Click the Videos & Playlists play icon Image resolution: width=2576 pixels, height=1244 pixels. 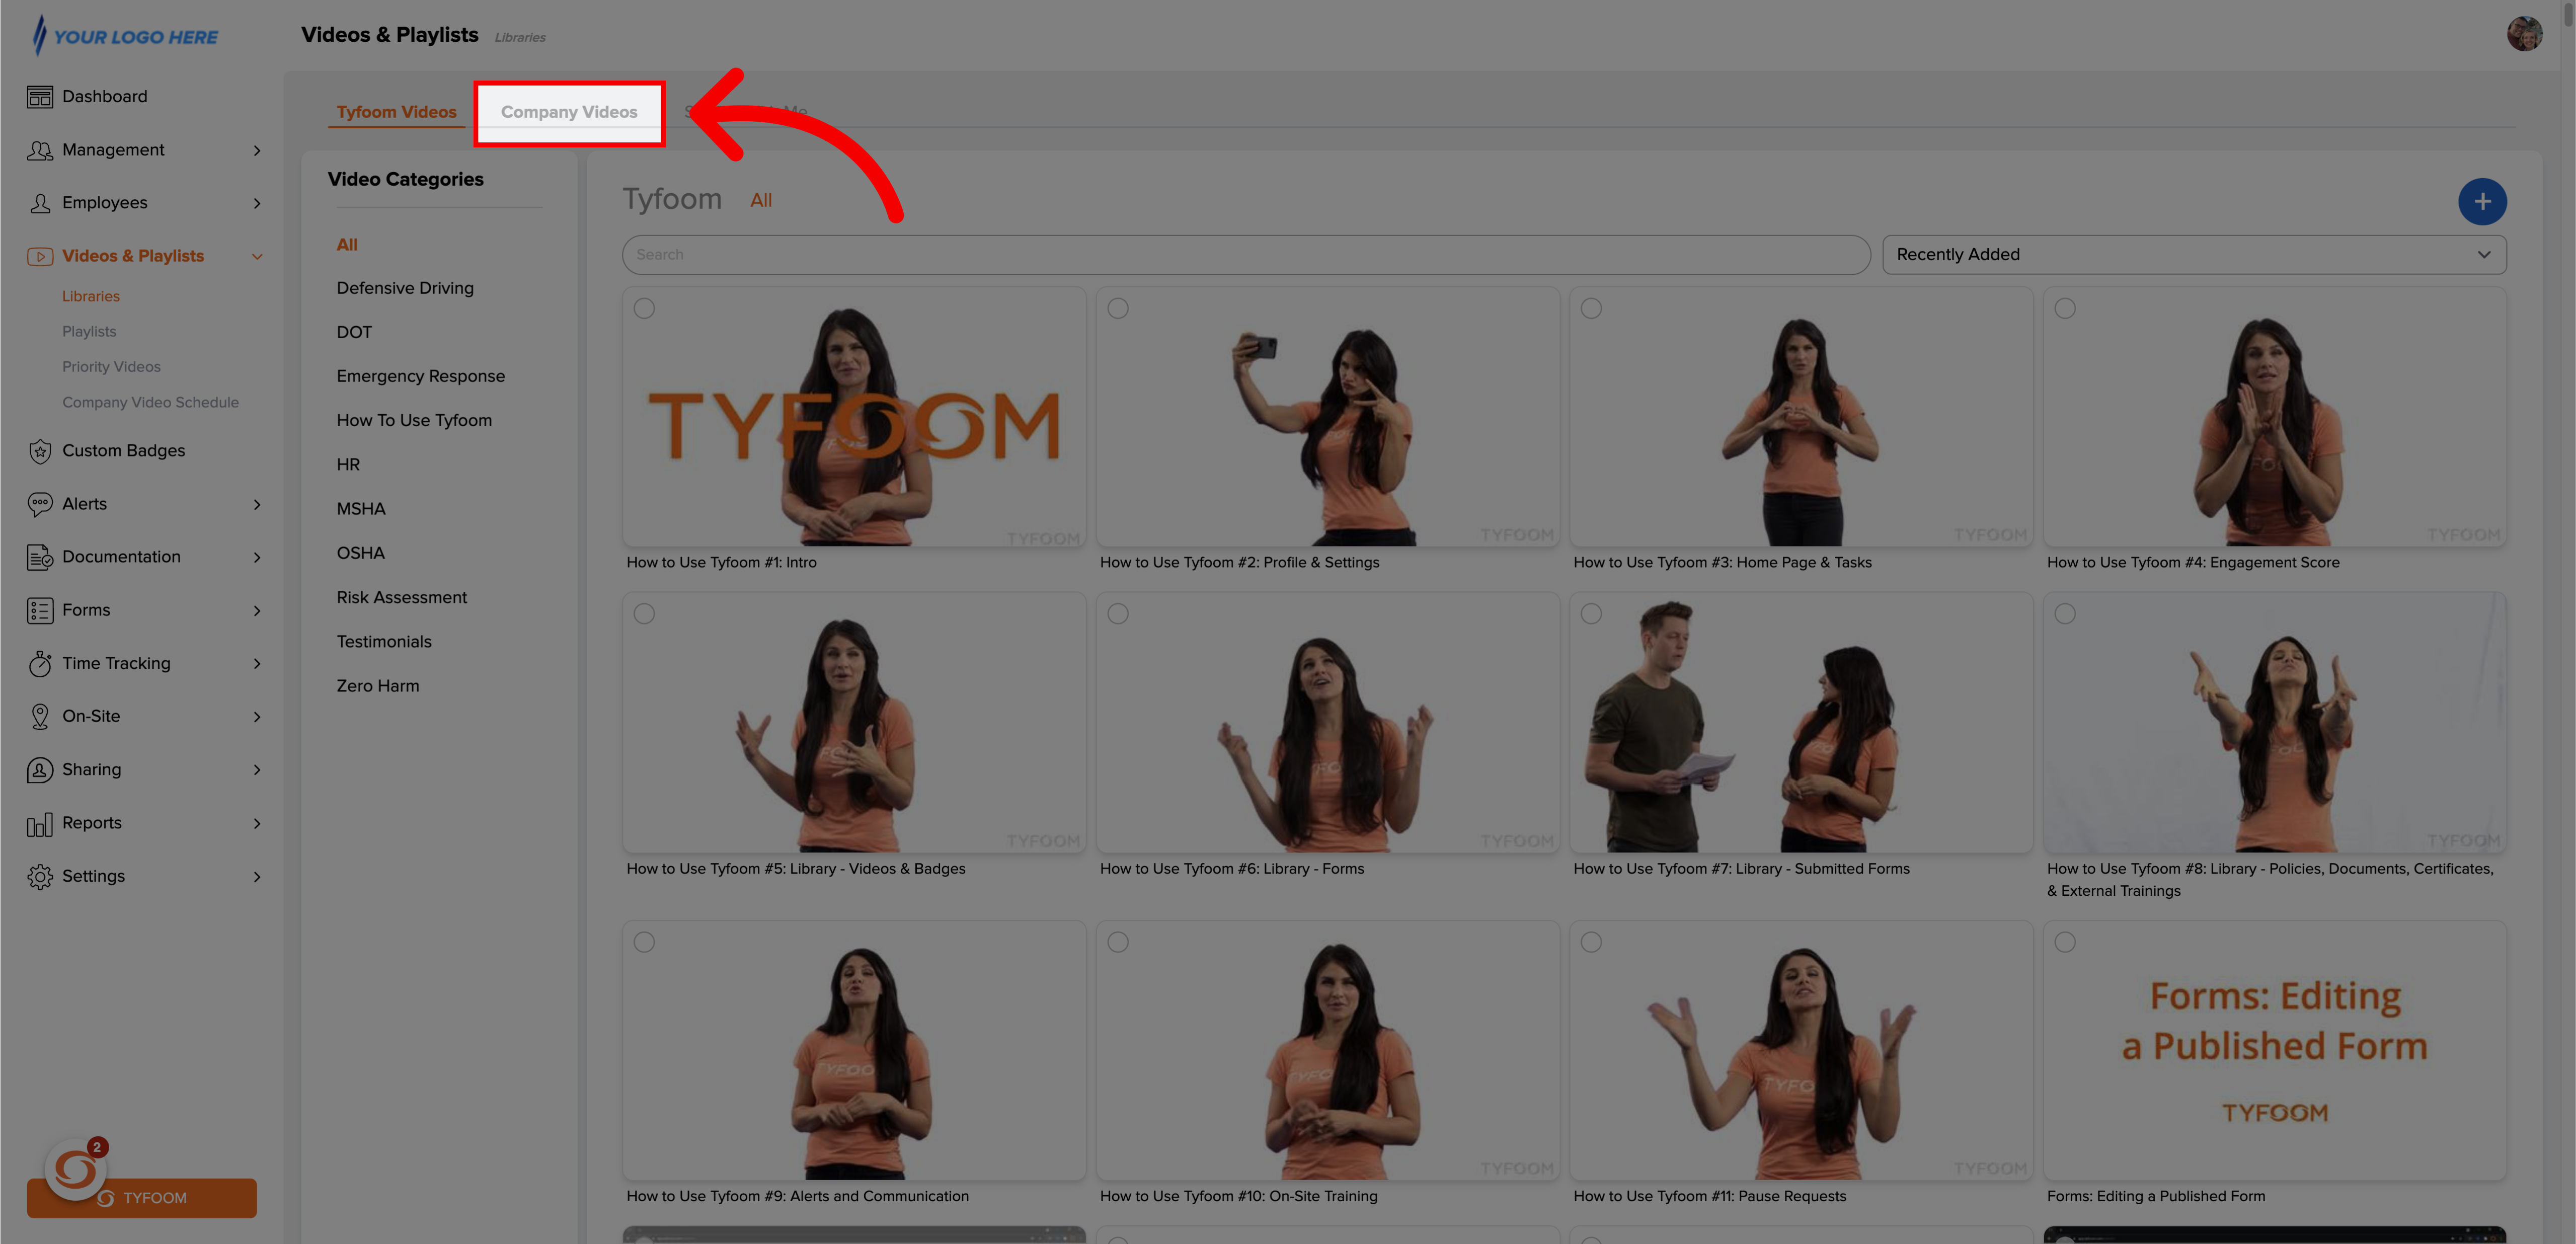coord(40,257)
